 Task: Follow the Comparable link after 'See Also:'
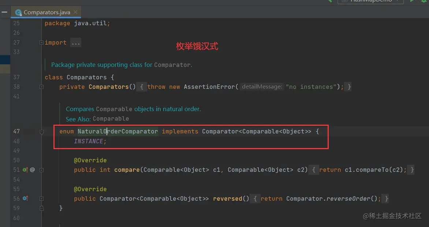click(111, 119)
